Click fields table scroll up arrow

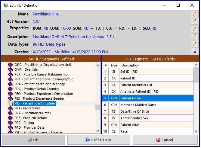(x=196, y=65)
